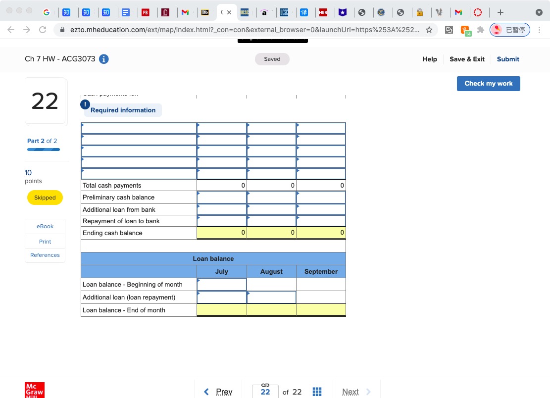Open the References link
This screenshot has height=398, width=550.
(45, 255)
